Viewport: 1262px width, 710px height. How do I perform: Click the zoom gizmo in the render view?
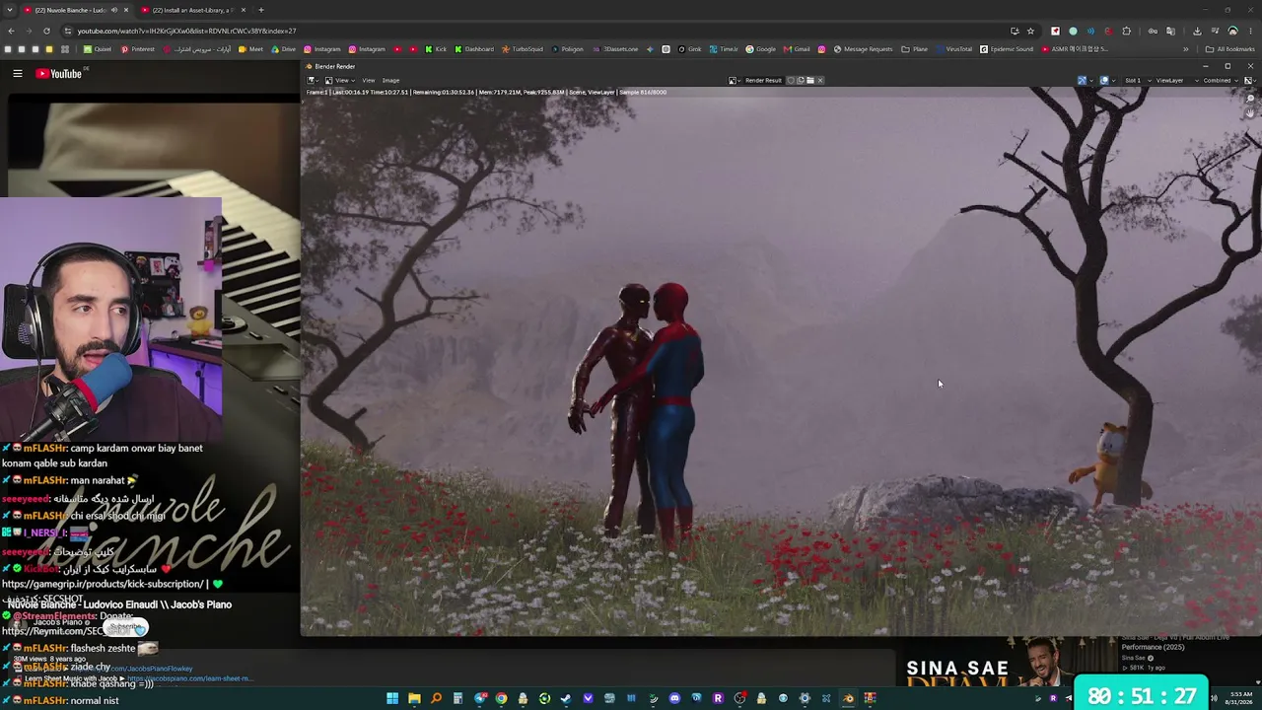pos(1250,99)
